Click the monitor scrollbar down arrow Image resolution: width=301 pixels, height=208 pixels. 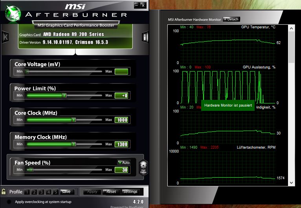(x=292, y=183)
